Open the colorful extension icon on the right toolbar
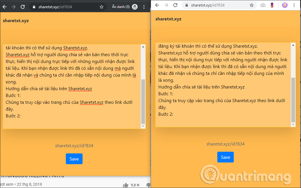 (272, 5)
